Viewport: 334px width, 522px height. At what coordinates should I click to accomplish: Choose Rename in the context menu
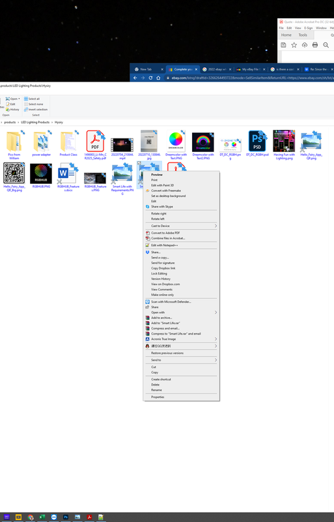click(182, 390)
